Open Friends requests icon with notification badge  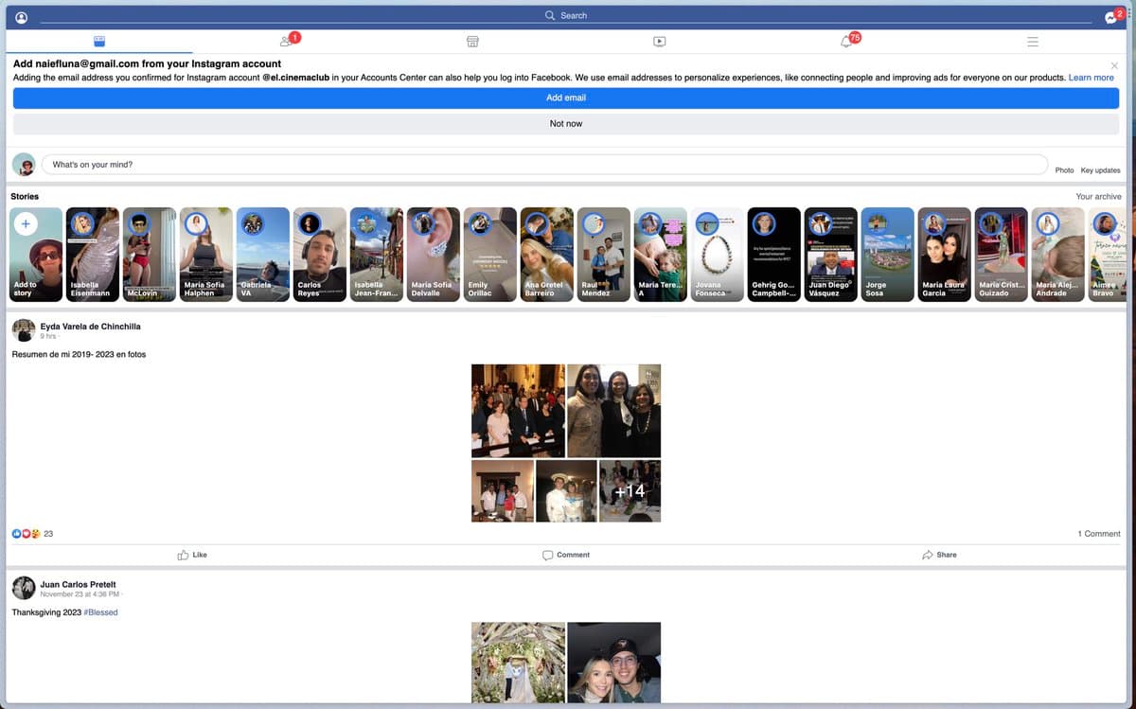(x=286, y=42)
